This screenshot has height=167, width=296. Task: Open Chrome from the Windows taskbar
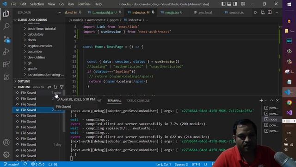[x=289, y=103]
